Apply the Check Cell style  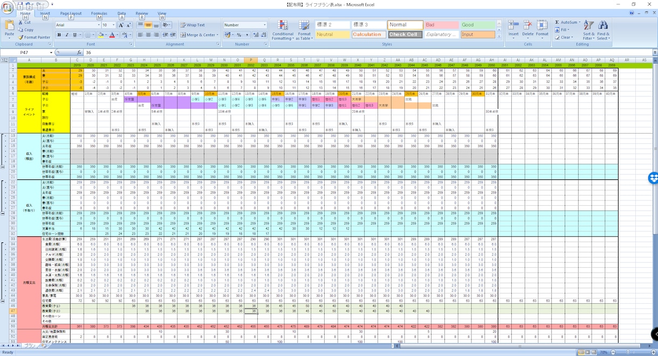(405, 34)
